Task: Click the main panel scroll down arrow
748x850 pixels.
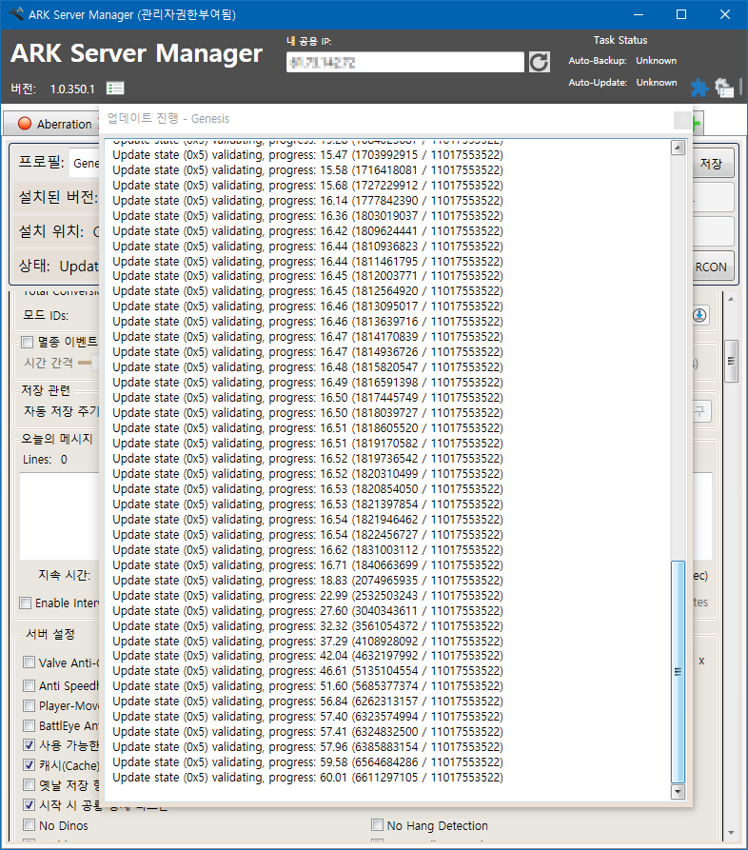Action: [x=731, y=833]
